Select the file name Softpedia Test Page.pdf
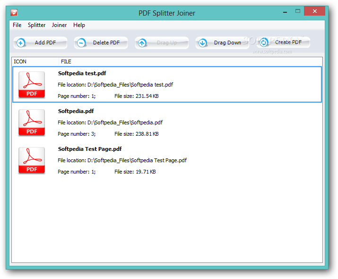This screenshot has width=338, height=279. click(90, 149)
